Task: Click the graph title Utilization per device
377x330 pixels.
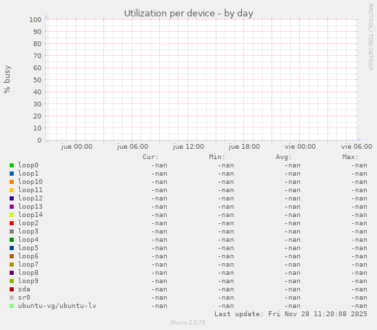Action: (x=189, y=14)
